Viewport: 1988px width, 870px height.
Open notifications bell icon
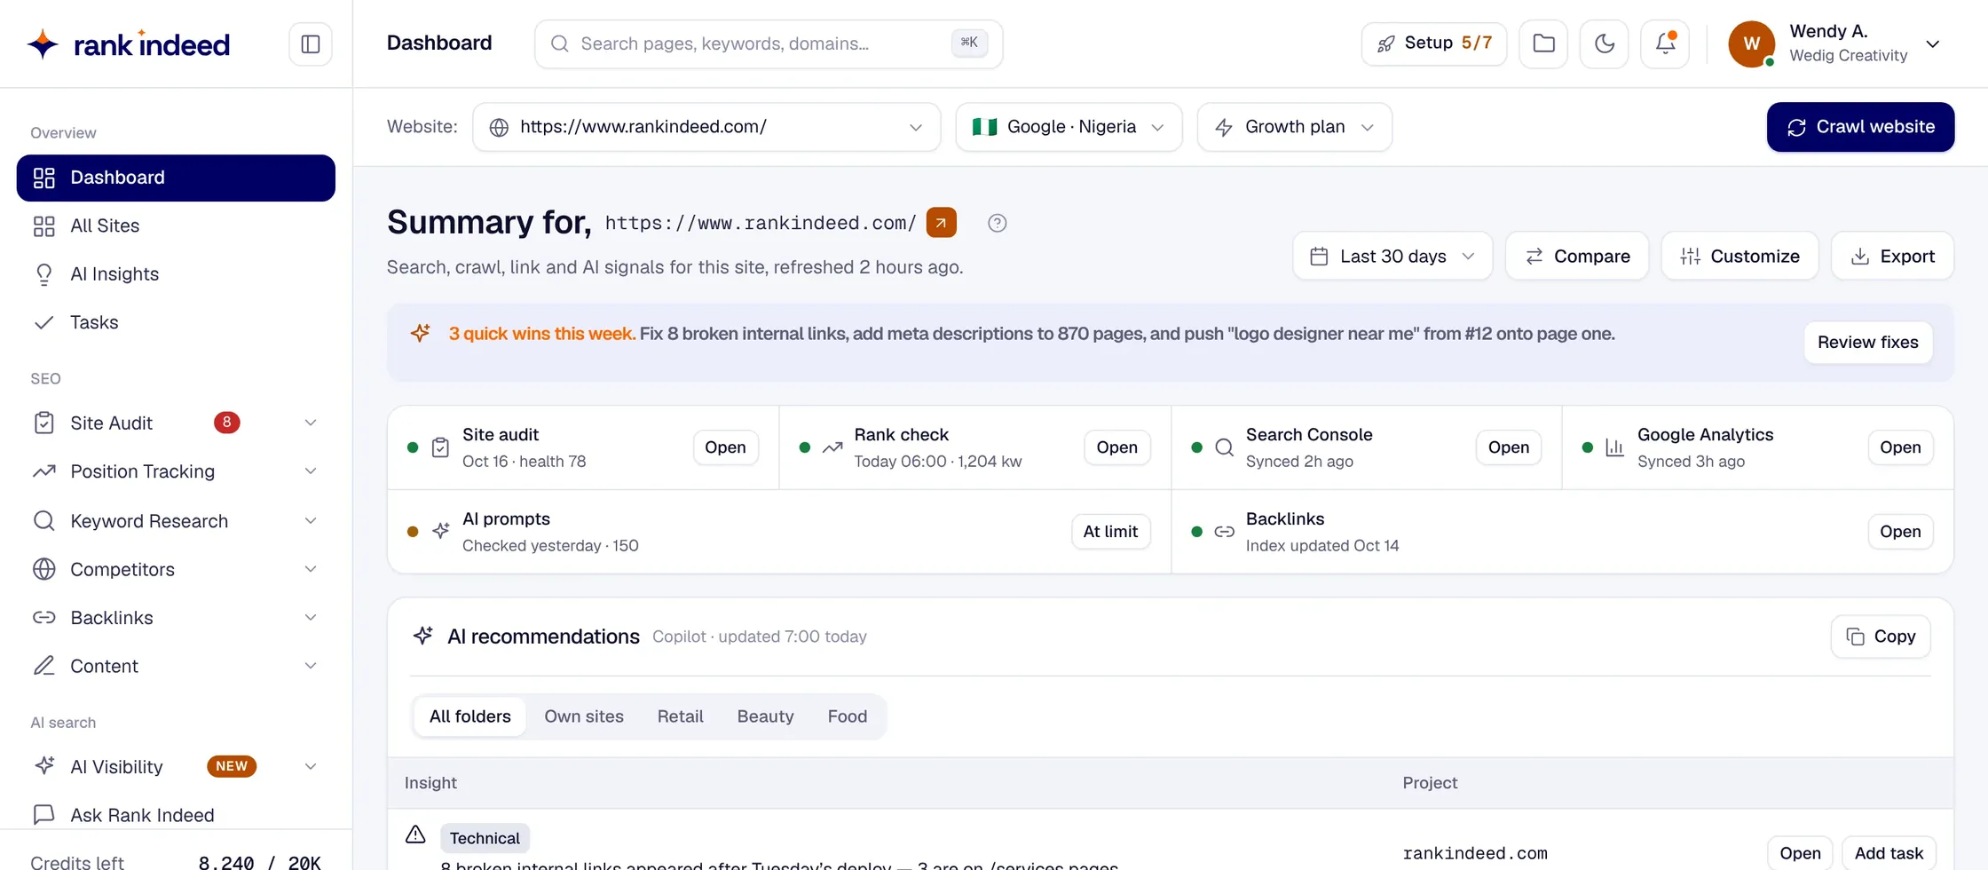pyautogui.click(x=1665, y=43)
